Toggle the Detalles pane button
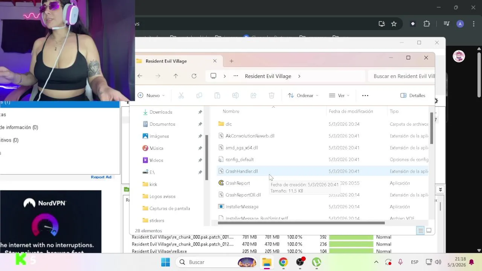Viewport: 482px width, 271px height. click(x=413, y=96)
